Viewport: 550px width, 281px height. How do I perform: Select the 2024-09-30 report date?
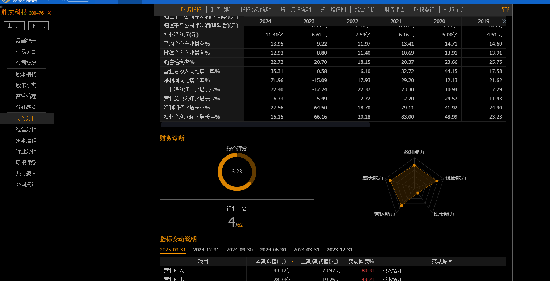240,250
